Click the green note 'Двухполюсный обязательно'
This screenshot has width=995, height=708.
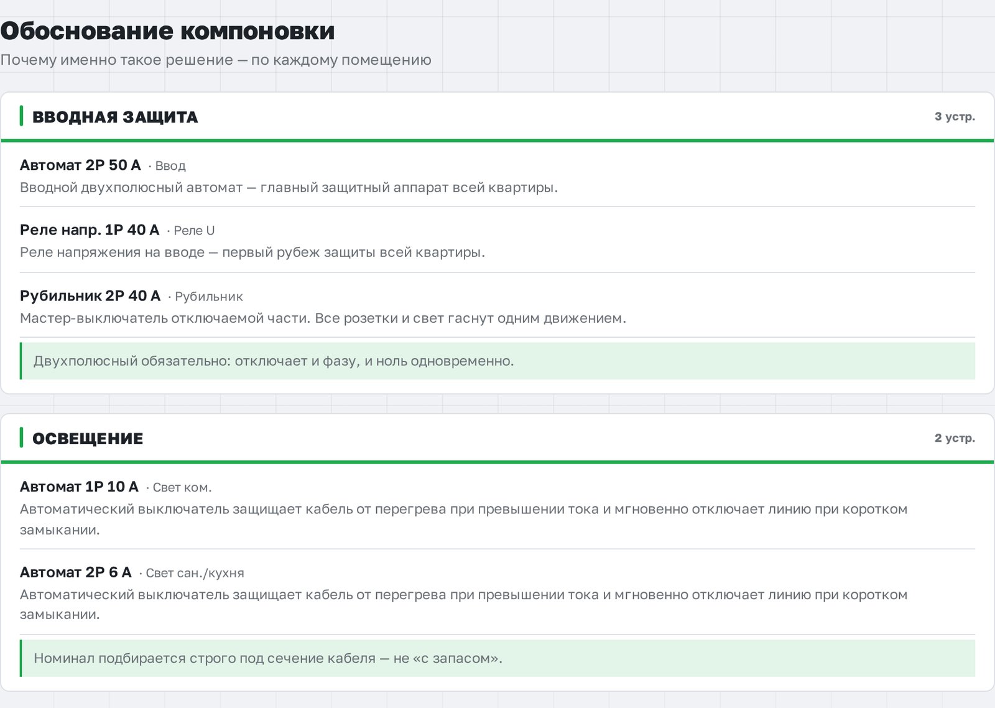pos(497,361)
